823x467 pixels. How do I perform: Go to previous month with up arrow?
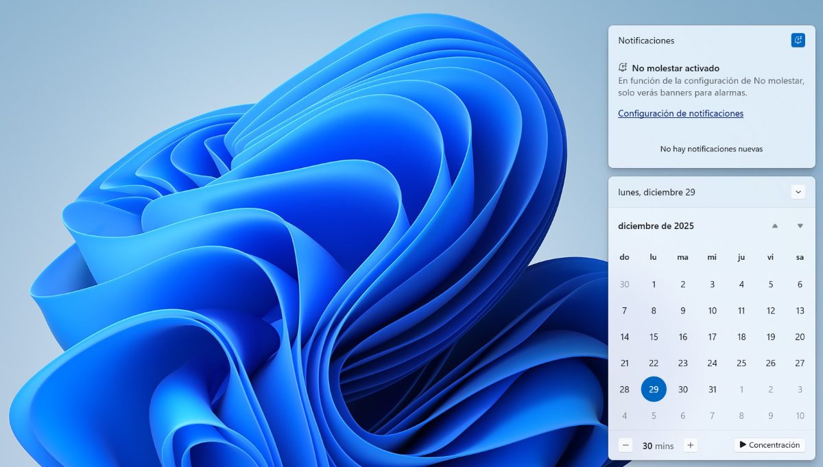point(775,226)
